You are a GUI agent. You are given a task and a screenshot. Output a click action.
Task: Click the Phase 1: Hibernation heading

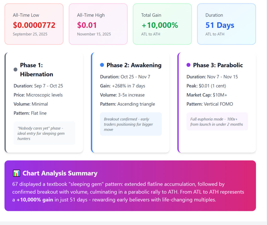click(x=37, y=70)
